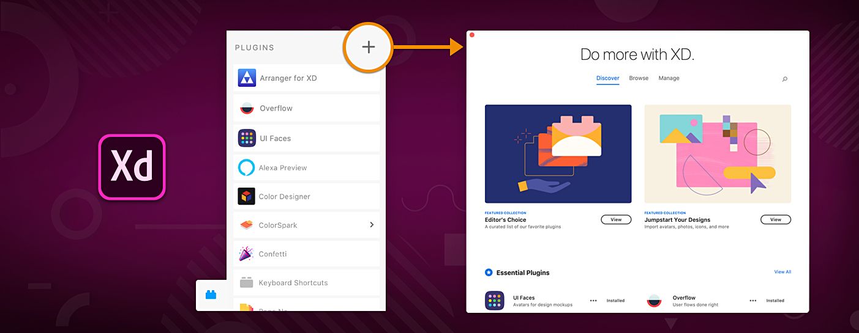
Task: Switch to the Manage tab
Action: click(669, 78)
